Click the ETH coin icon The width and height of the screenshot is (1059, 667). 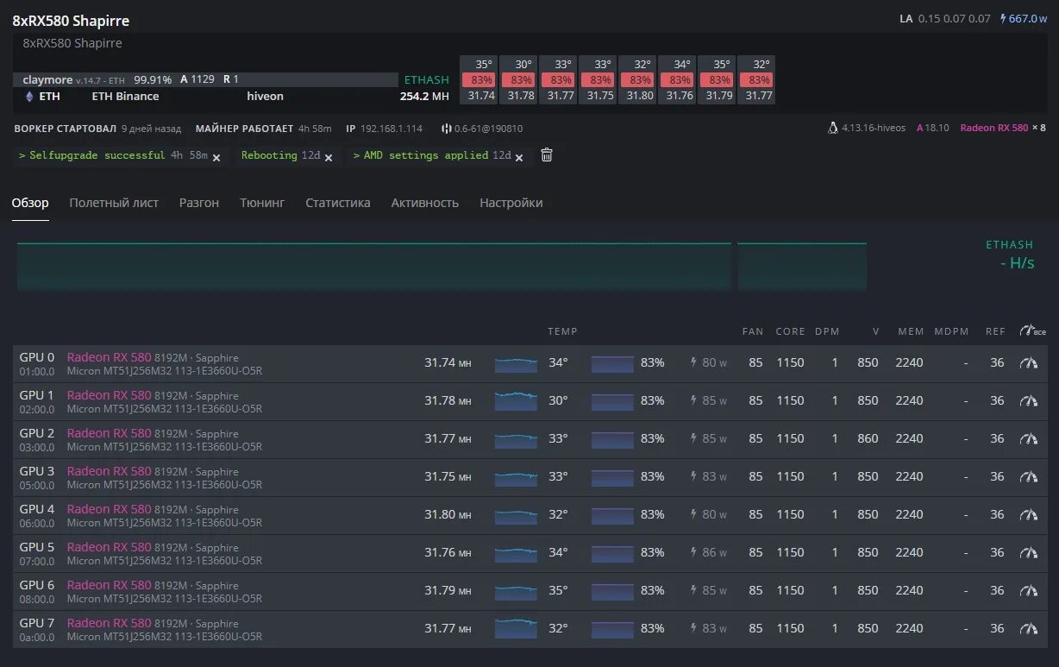[28, 97]
